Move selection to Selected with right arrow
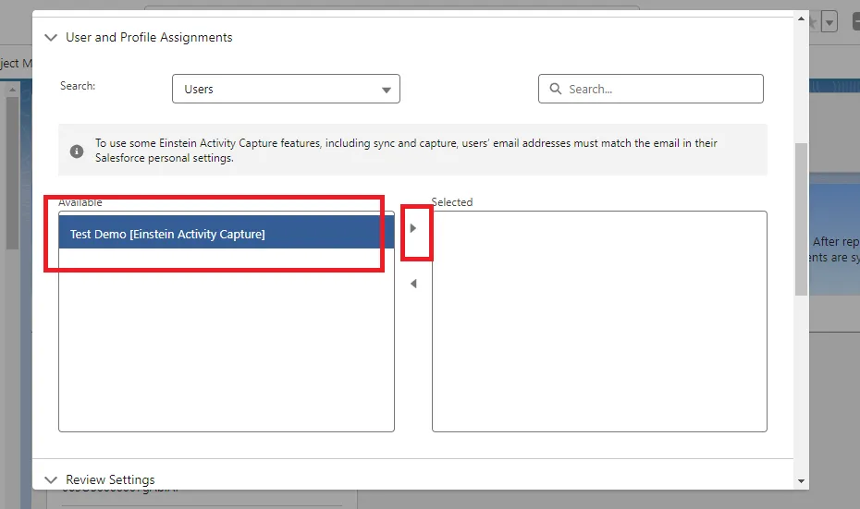The height and width of the screenshot is (509, 860). (x=413, y=228)
